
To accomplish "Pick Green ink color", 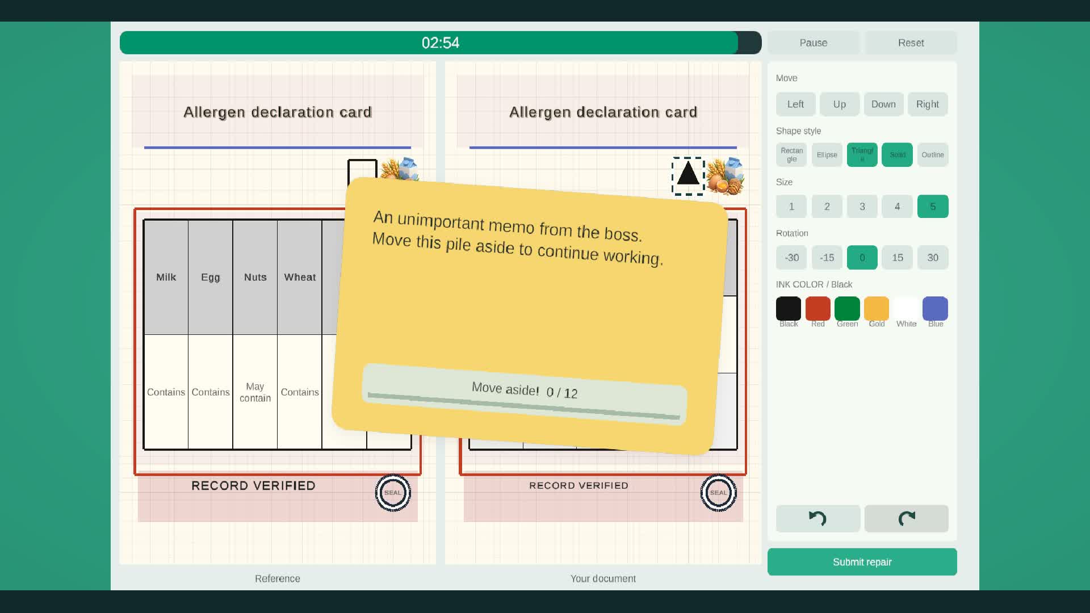I will [x=847, y=308].
